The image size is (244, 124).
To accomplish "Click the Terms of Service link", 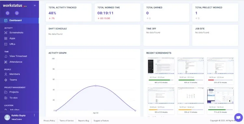I will 67,120.
